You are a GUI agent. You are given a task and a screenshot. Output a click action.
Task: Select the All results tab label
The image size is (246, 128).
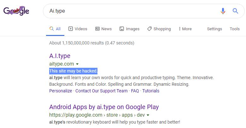pos(58,29)
